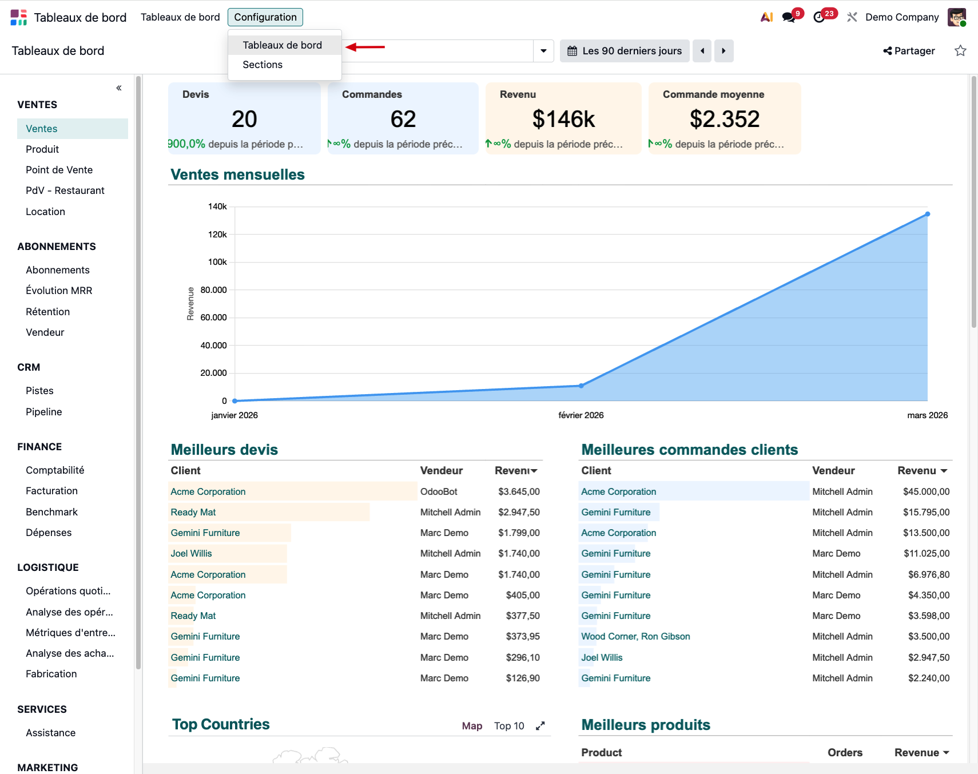This screenshot has height=774, width=978.
Task: Mark dashboard as favorite with star
Action: pyautogui.click(x=960, y=51)
